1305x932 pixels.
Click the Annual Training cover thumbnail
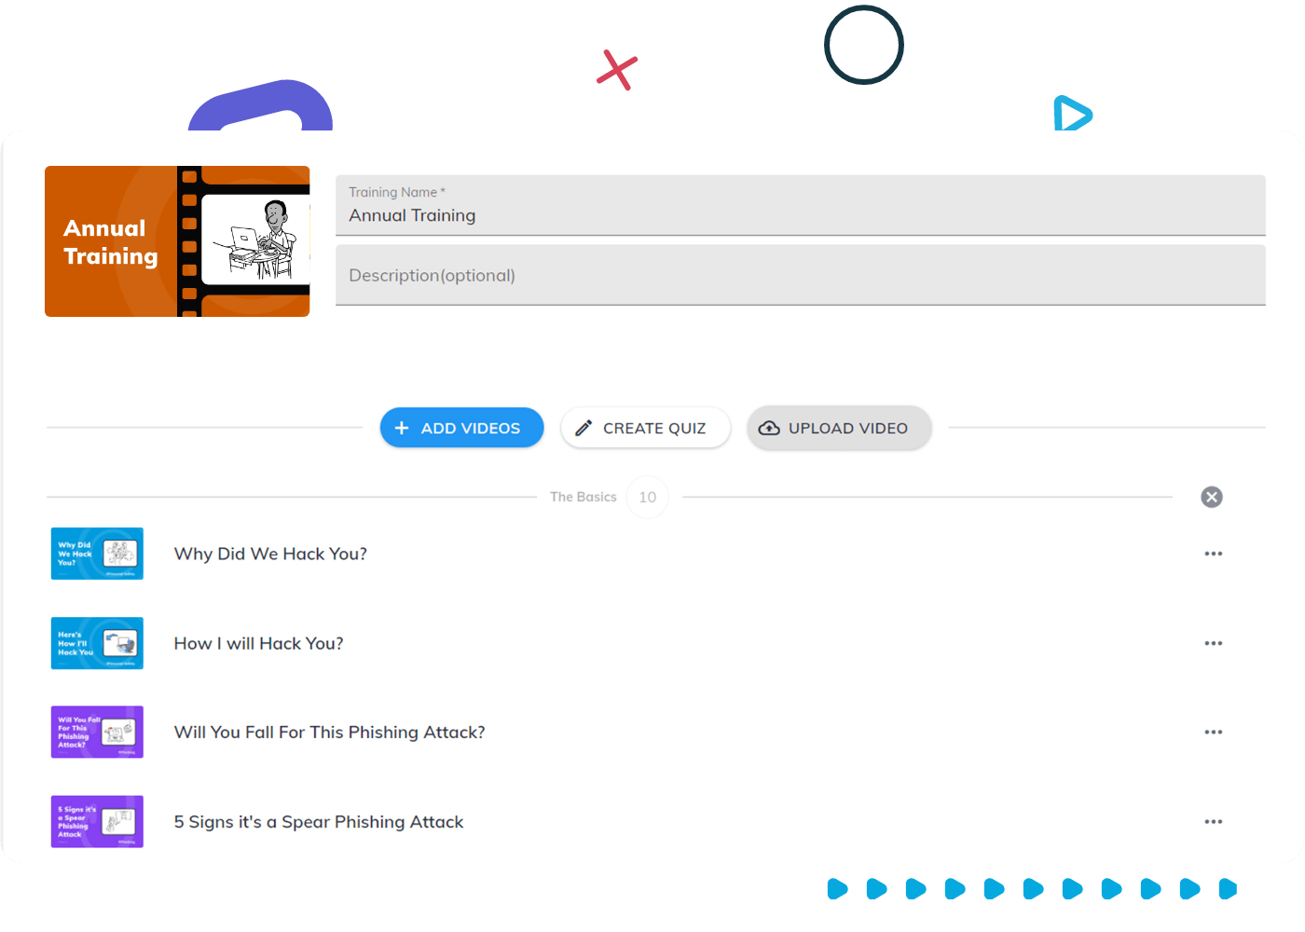(177, 241)
